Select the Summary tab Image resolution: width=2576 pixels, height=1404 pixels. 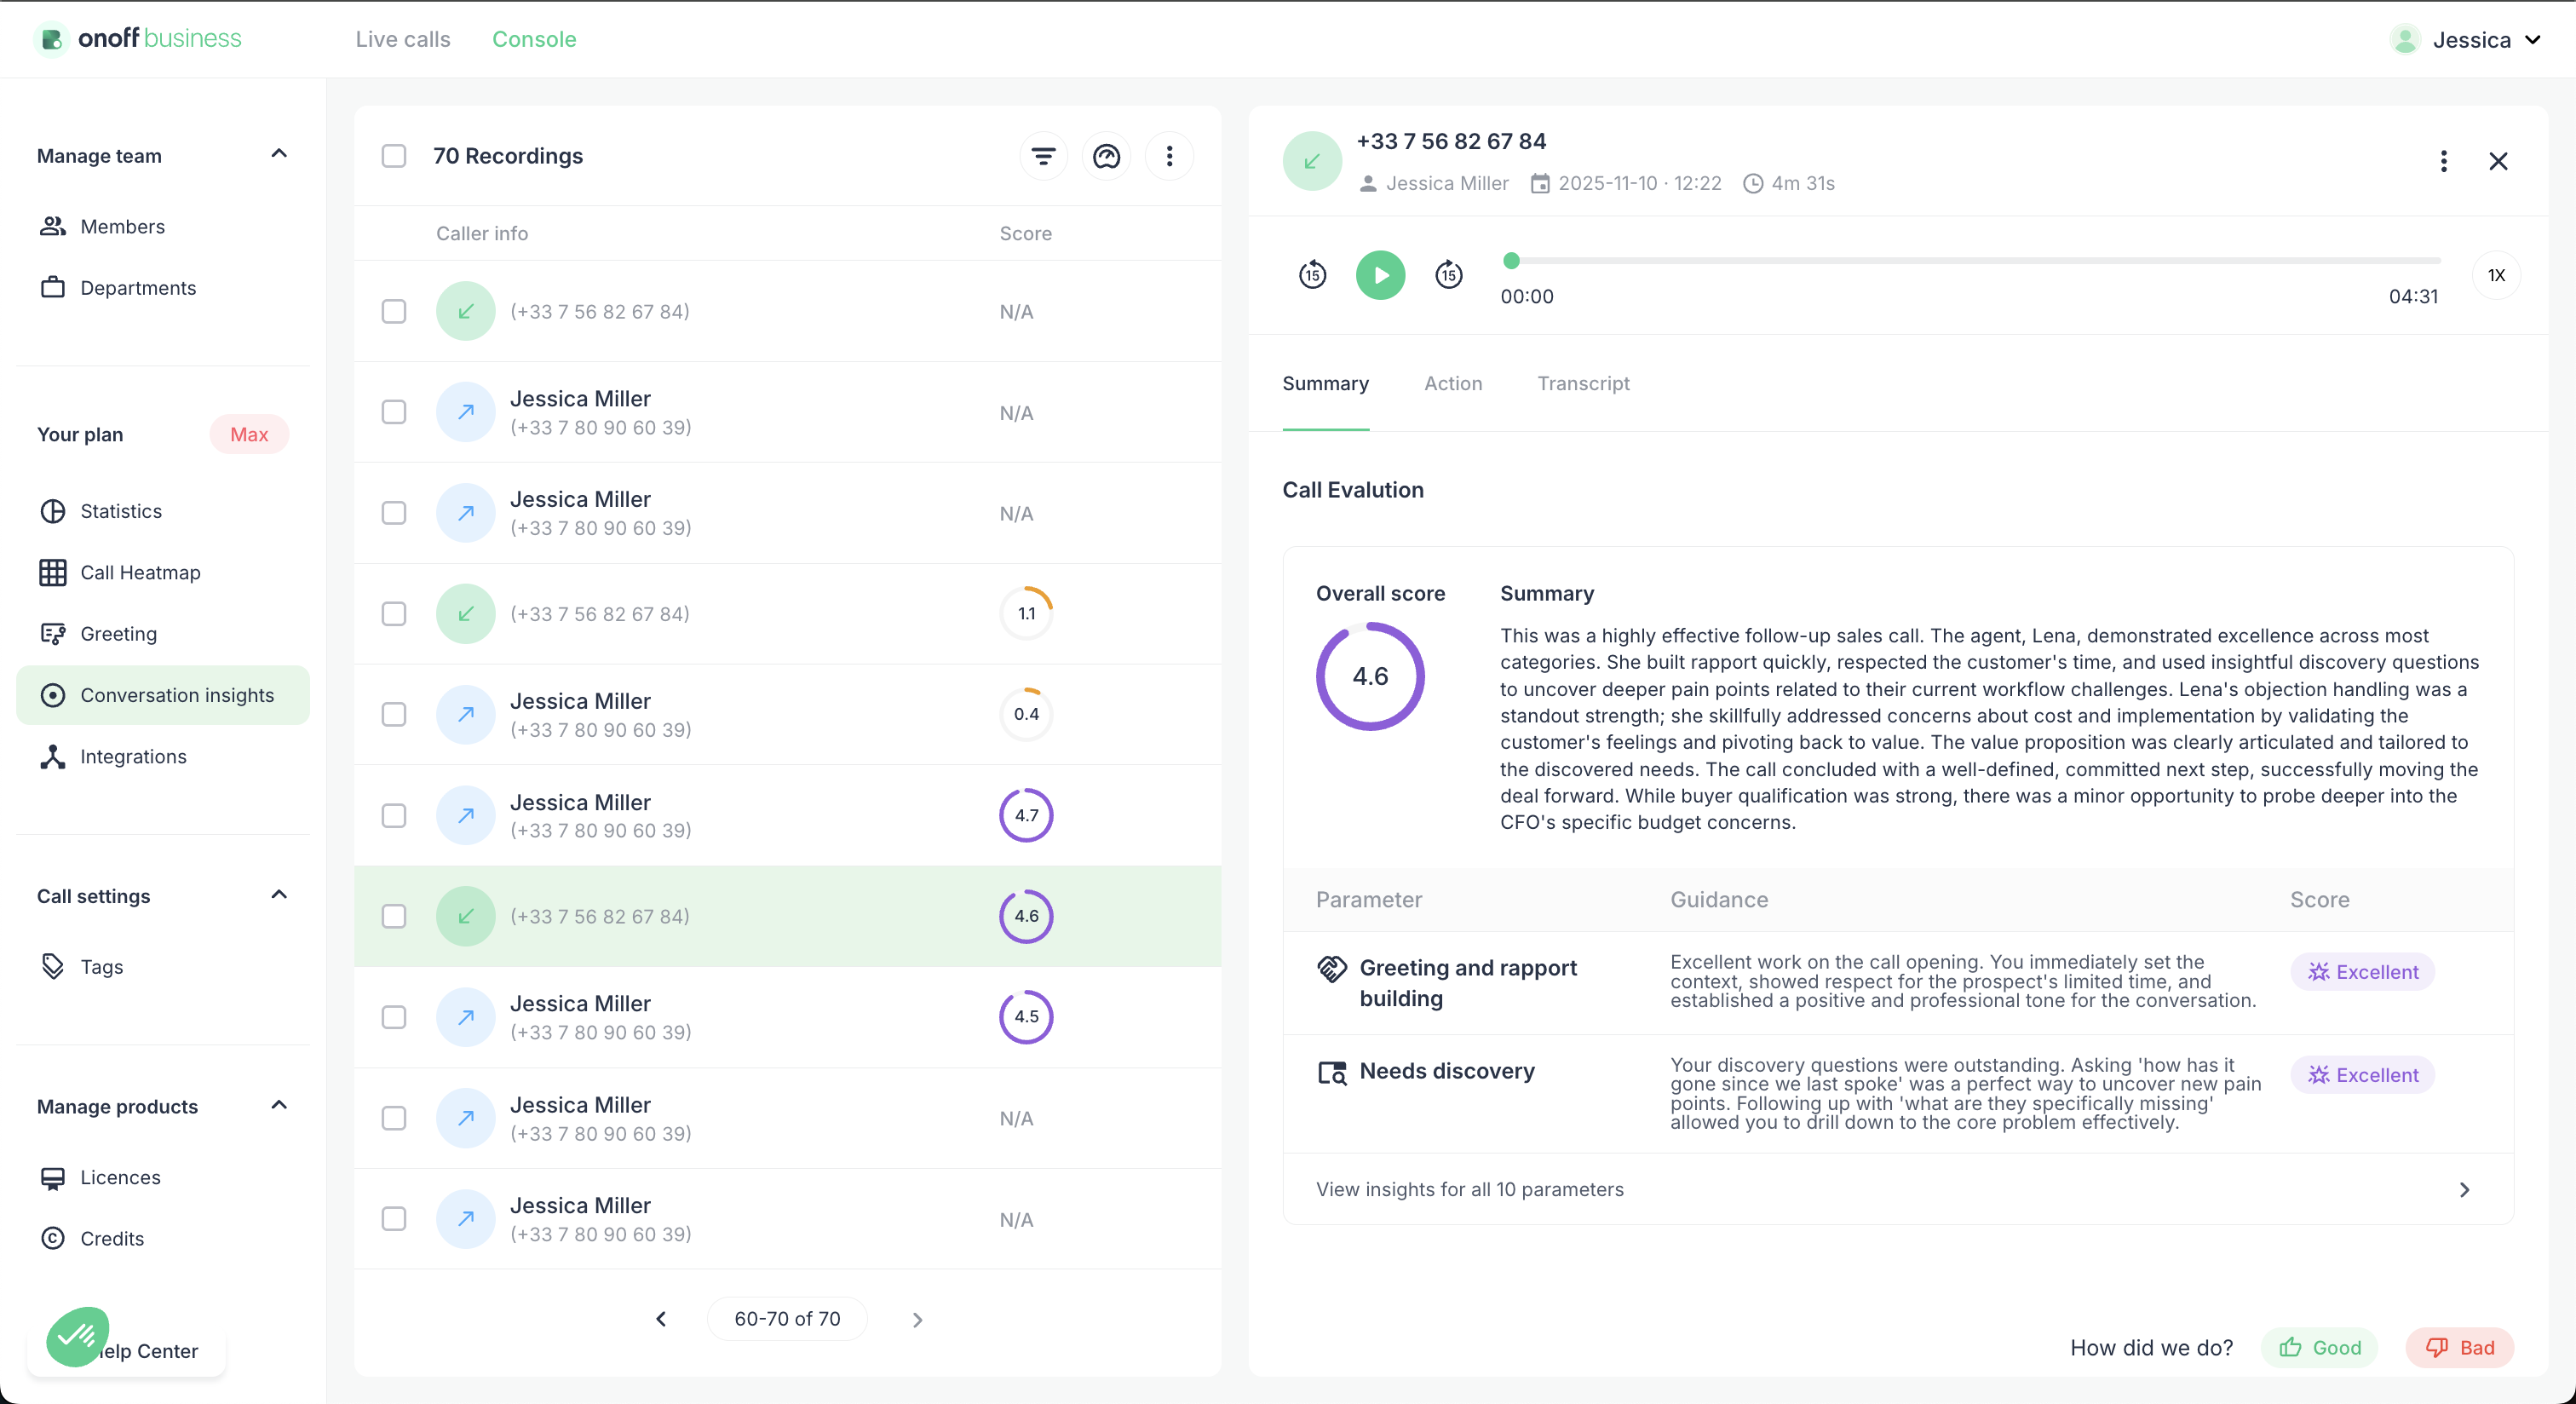(1325, 384)
